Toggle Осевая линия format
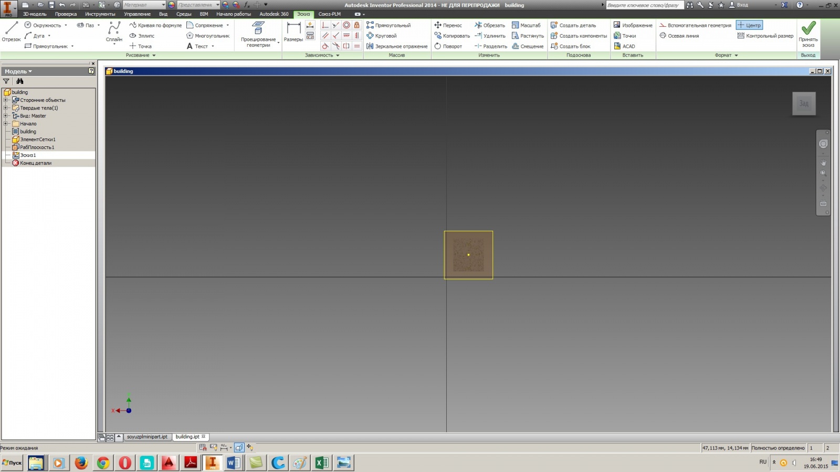This screenshot has width=840, height=472. click(x=679, y=36)
